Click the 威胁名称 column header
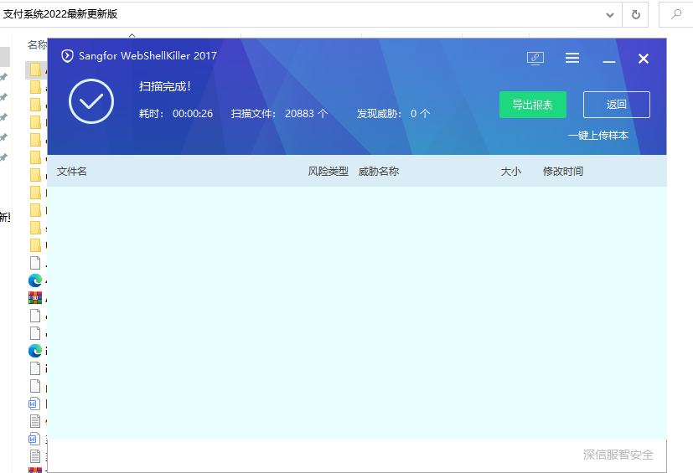Viewport: 693px width, 473px height. click(379, 172)
